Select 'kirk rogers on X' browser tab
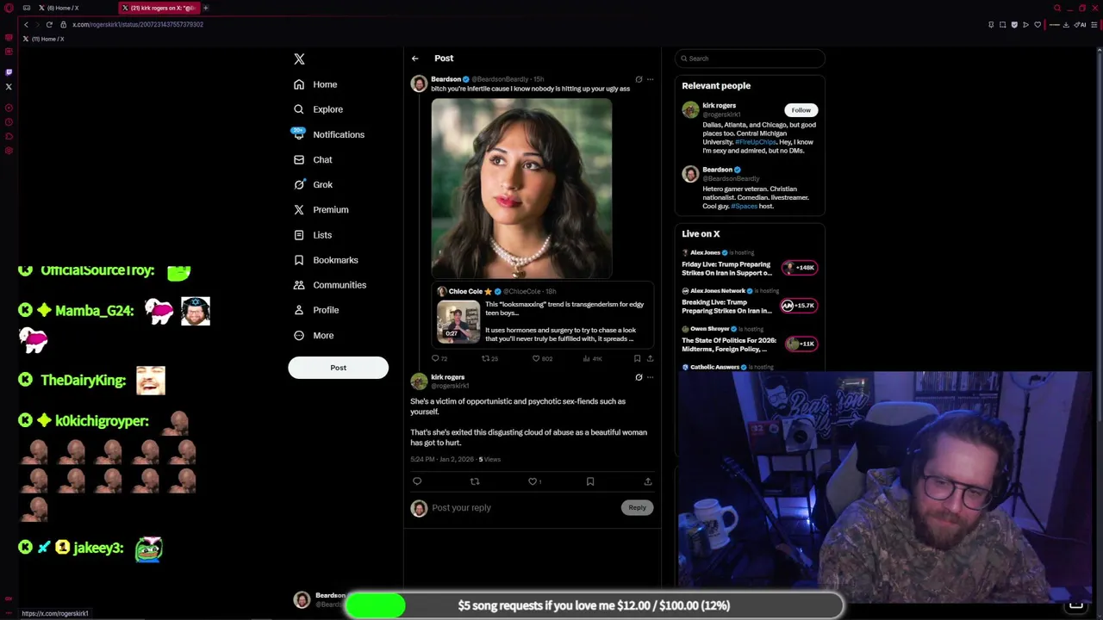 coord(158,8)
